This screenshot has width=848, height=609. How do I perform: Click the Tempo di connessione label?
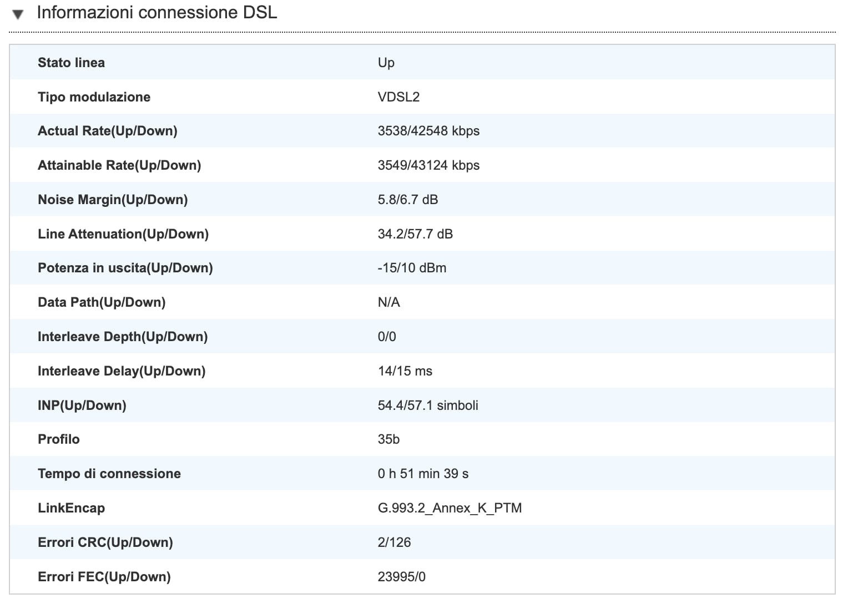coord(109,474)
